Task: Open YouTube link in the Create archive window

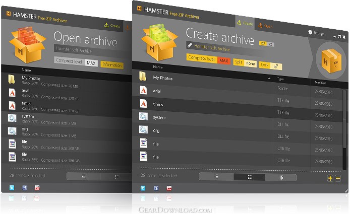Action: pyautogui.click(x=169, y=188)
